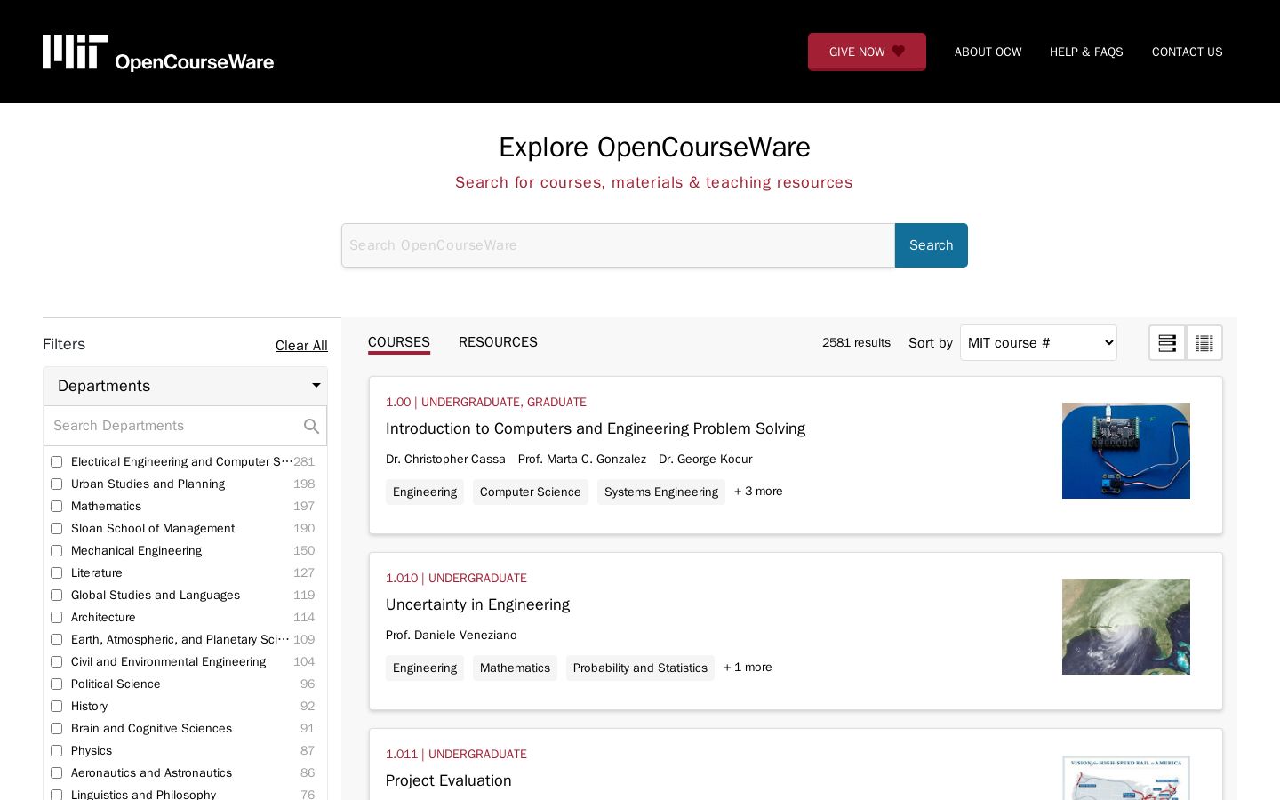Click Engineering tag on course 1.010
The width and height of the screenshot is (1280, 800).
(x=425, y=668)
